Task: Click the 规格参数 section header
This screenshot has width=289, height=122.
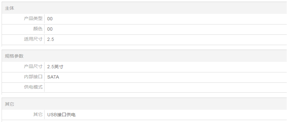Action: click(144, 56)
